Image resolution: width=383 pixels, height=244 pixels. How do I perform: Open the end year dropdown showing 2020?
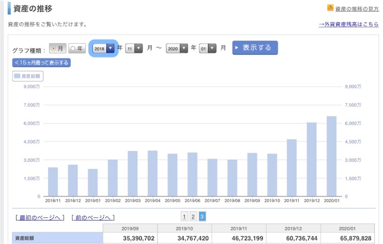[x=177, y=48]
